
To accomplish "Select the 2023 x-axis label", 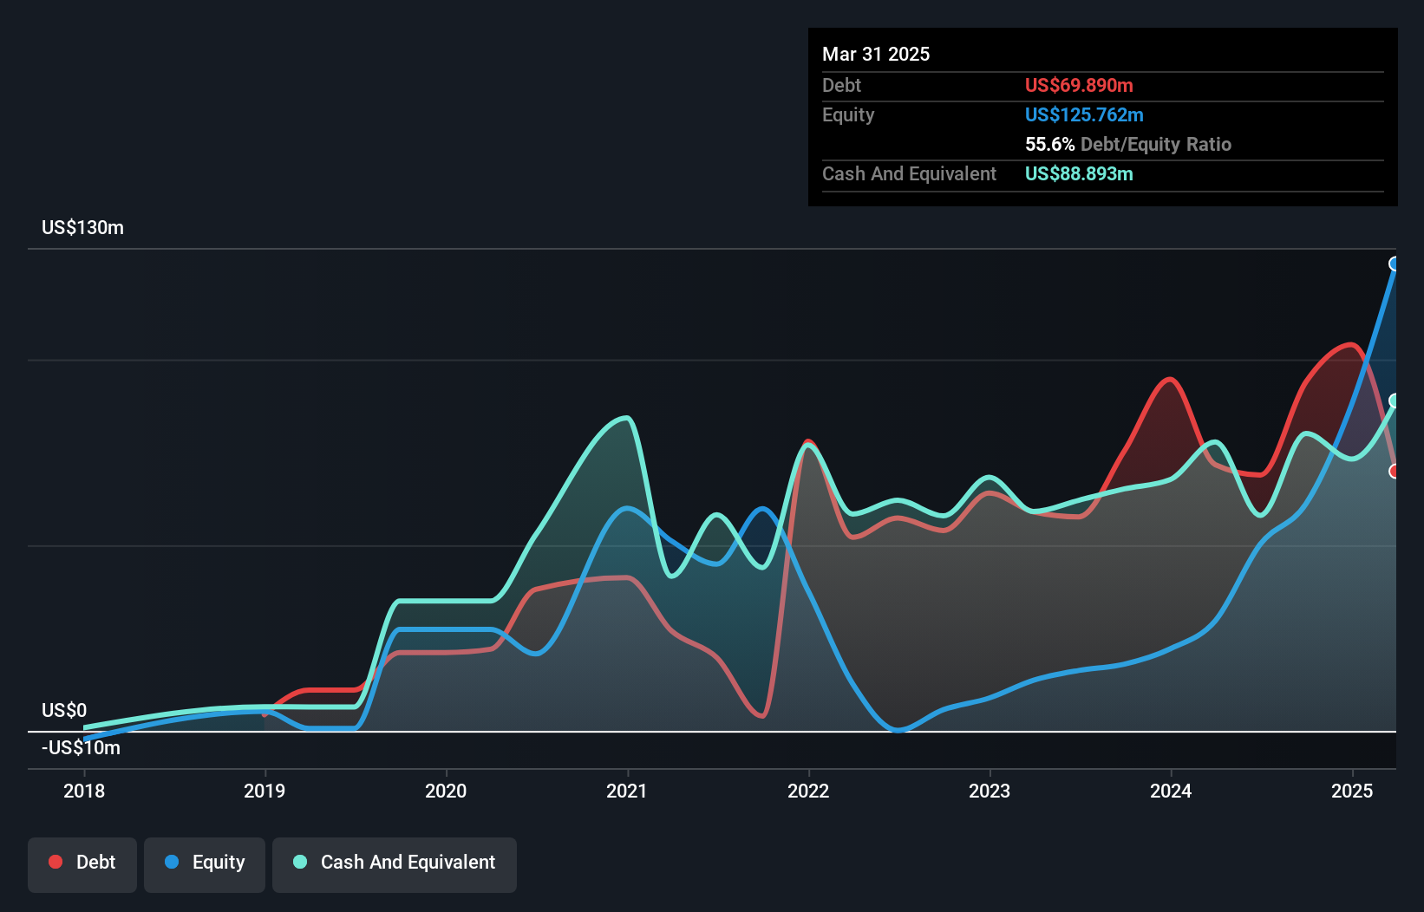I will click(990, 791).
